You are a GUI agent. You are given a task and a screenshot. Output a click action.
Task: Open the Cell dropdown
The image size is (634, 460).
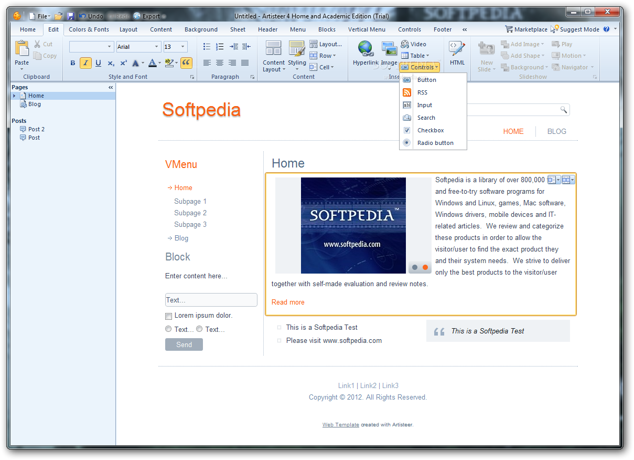(x=321, y=67)
